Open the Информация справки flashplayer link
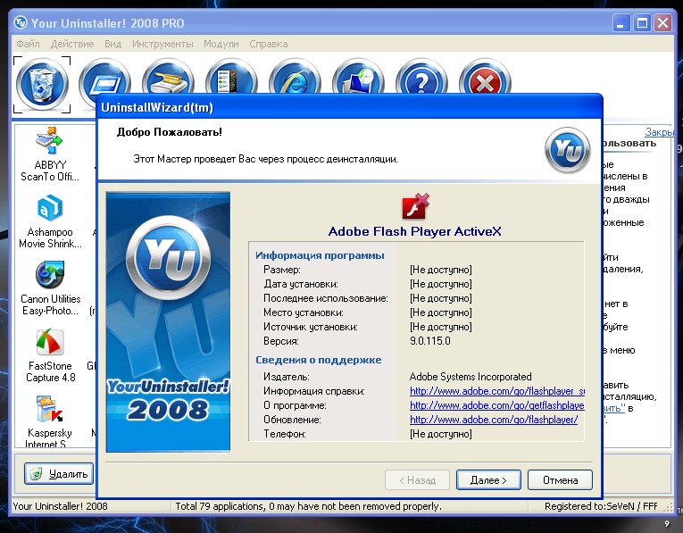683x533 pixels. click(x=497, y=391)
